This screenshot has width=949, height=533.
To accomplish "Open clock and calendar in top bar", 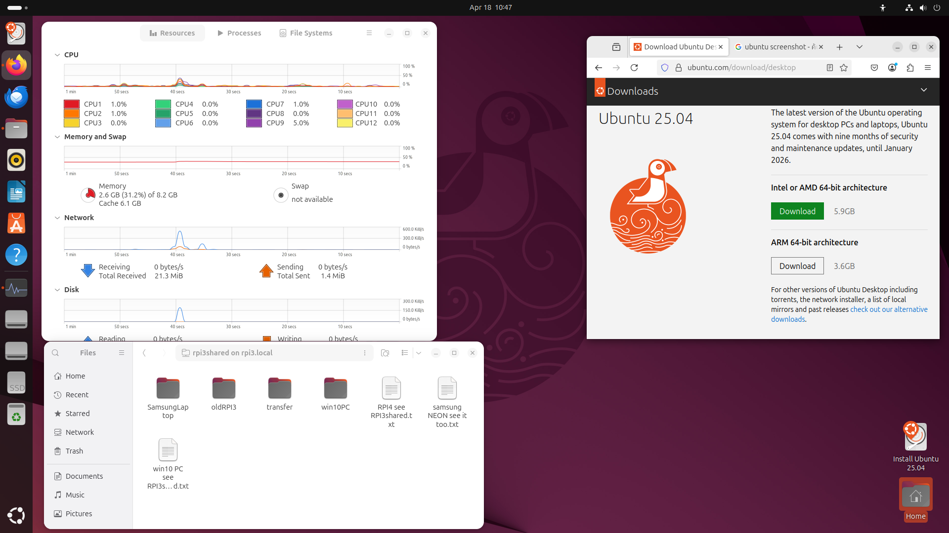I will pyautogui.click(x=491, y=8).
